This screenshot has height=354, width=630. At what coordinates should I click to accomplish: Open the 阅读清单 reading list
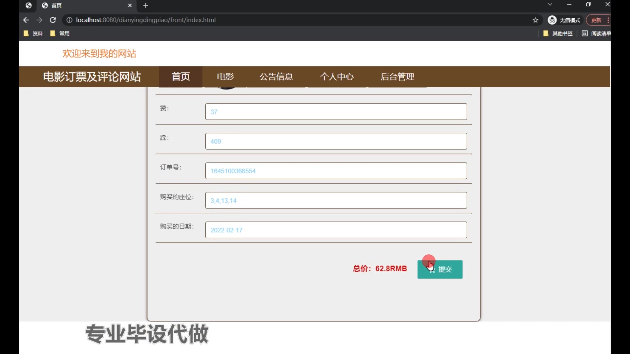coord(596,33)
